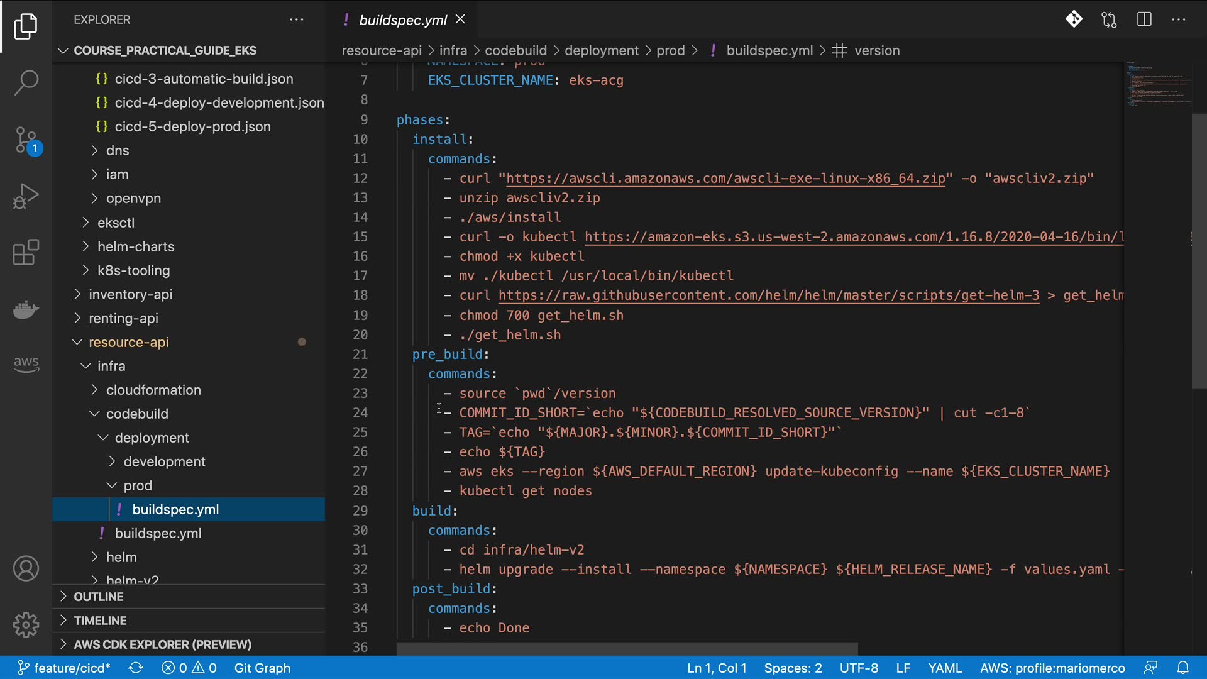Open Source Control view with badge
This screenshot has width=1207, height=679.
tap(26, 140)
